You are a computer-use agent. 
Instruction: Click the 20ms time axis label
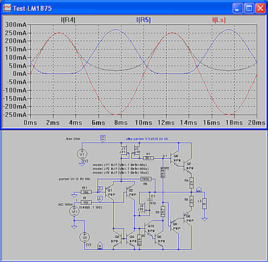coord(257,123)
